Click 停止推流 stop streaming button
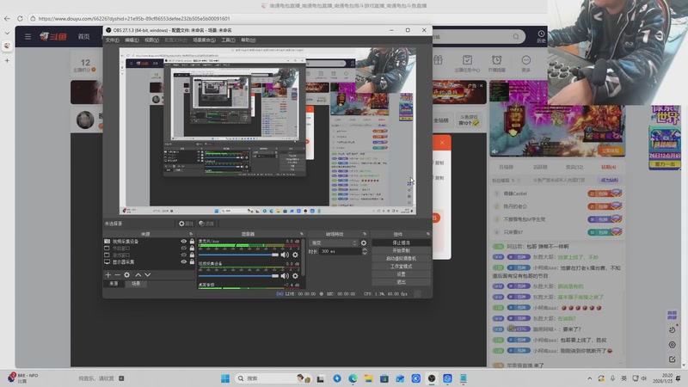The height and width of the screenshot is (387, 688). coord(401,243)
